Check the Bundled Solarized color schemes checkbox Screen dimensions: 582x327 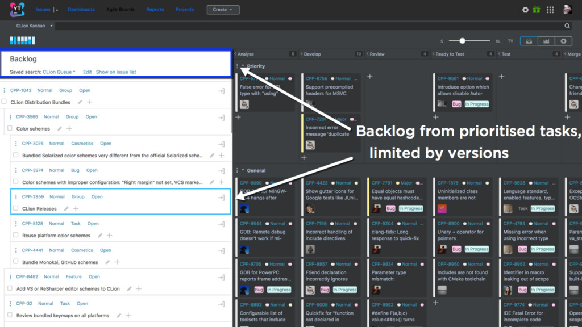tap(15, 155)
